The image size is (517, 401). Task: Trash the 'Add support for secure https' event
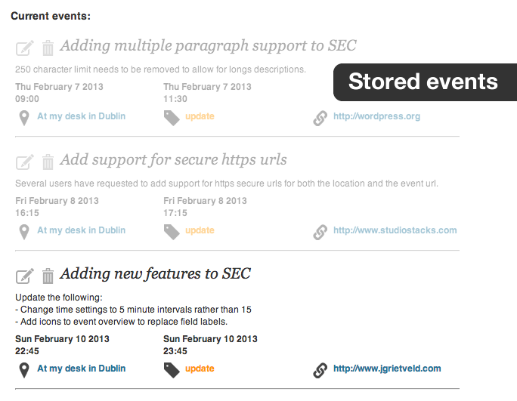tap(48, 162)
